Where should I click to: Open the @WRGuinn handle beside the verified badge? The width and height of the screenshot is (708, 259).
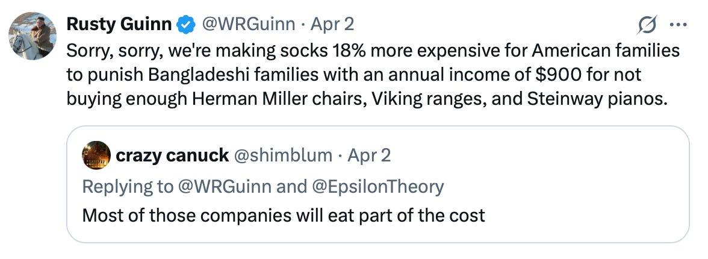pos(247,24)
